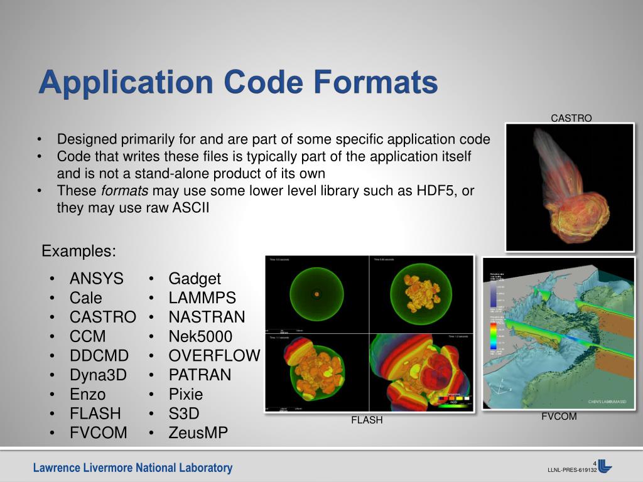The height and width of the screenshot is (482, 643).
Task: Select the S3D list item
Action: click(x=184, y=414)
